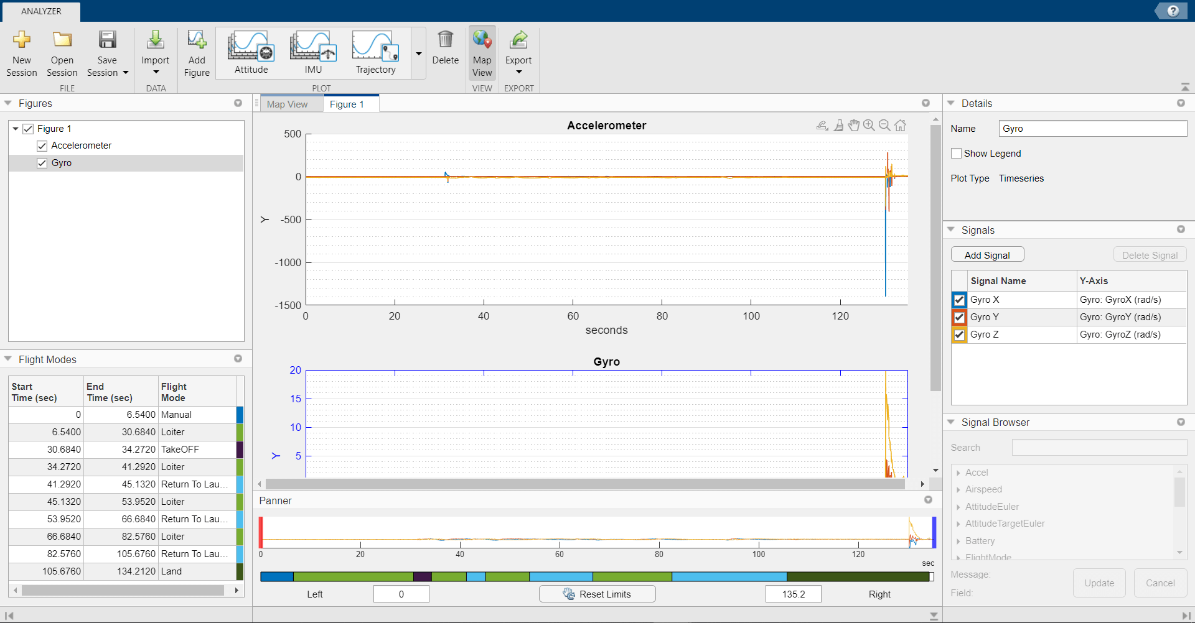Expand the plot gallery dropdown arrow
1195x623 pixels.
click(419, 53)
